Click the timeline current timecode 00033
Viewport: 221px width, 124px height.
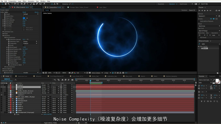7,79
